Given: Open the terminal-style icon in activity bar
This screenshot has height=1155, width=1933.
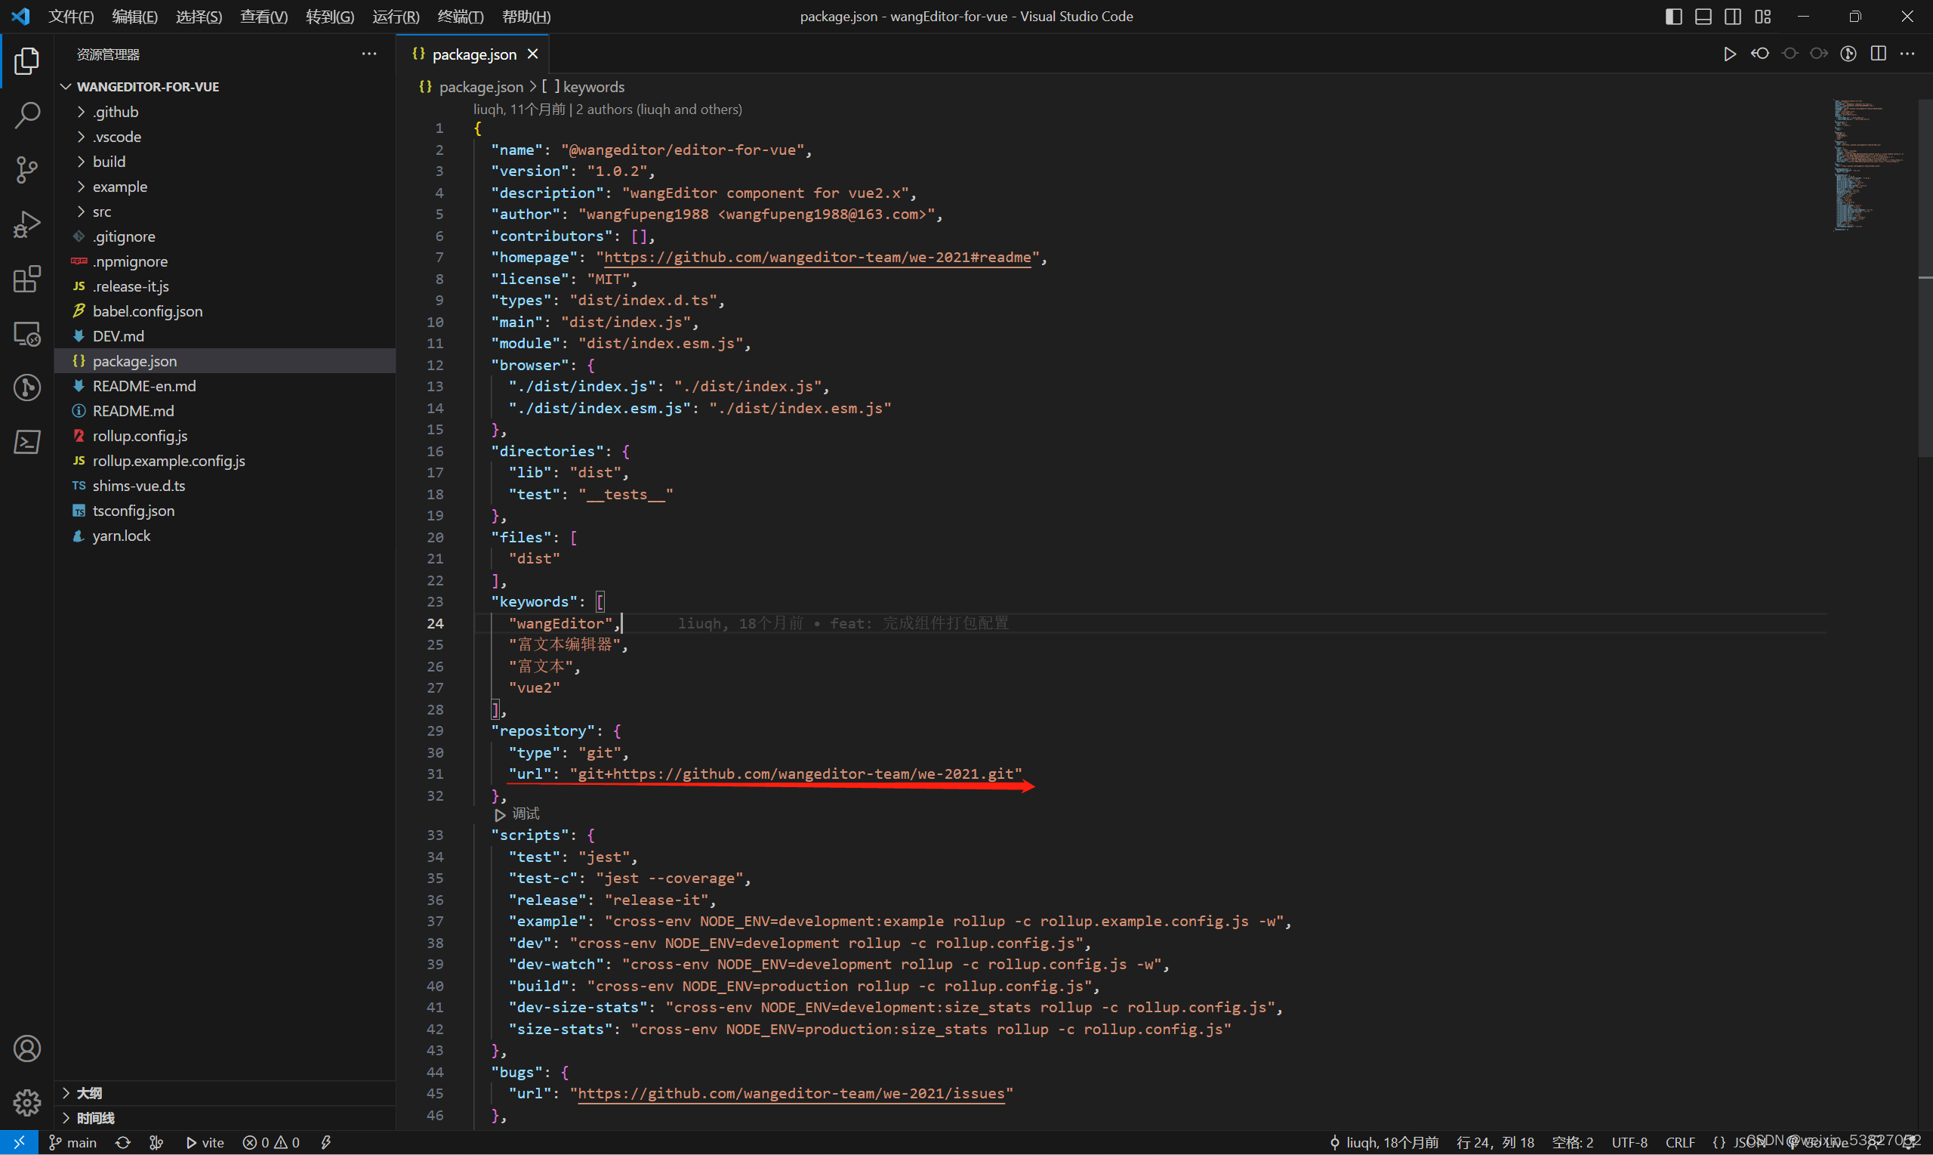Looking at the screenshot, I should [x=26, y=442].
